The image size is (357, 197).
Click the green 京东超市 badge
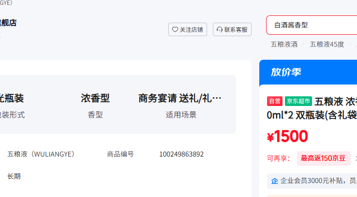click(298, 101)
